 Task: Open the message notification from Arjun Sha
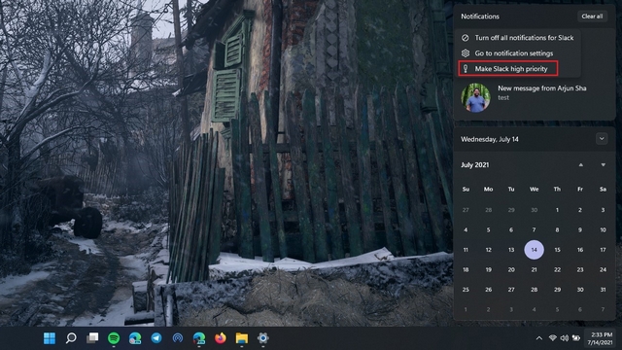(x=535, y=98)
